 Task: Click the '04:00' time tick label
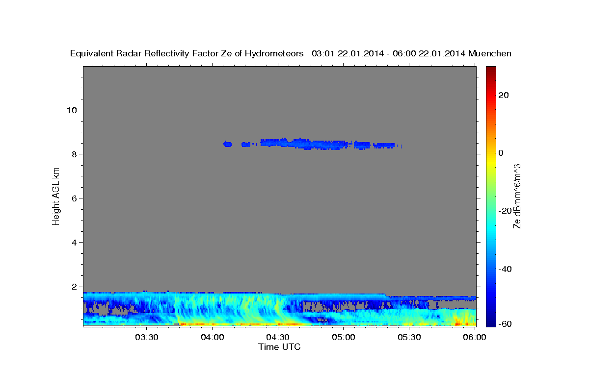212,337
